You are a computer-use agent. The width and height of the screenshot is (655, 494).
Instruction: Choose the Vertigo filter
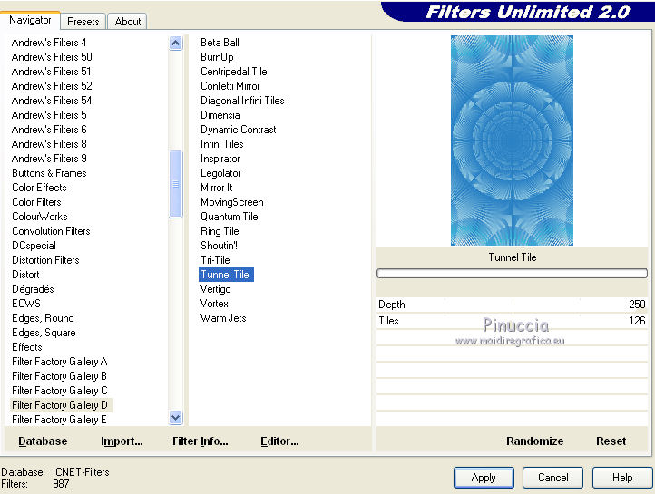tap(216, 289)
